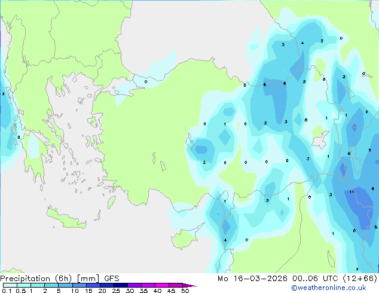Image resolution: width=379 pixels, height=293 pixels.
Task: Click the 35–40 mm legend swatch
Action: point(148,285)
